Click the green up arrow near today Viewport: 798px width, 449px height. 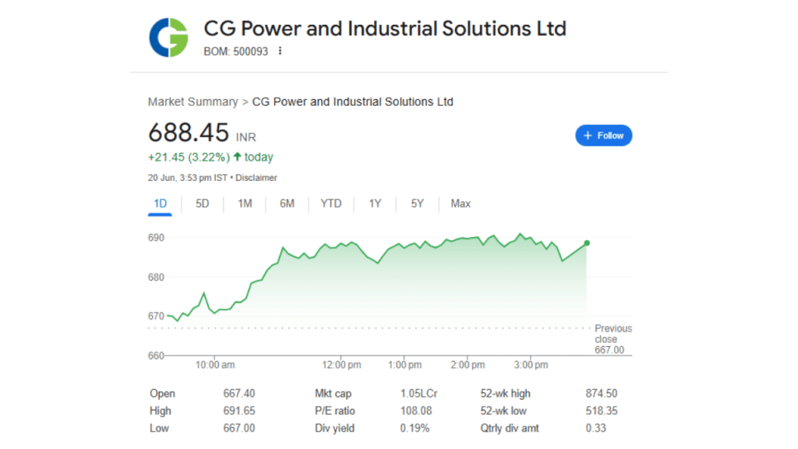tap(237, 157)
